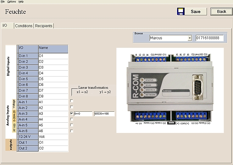This screenshot has height=165, width=233.
Task: Click the name cell D1
Action: [x=53, y=56]
